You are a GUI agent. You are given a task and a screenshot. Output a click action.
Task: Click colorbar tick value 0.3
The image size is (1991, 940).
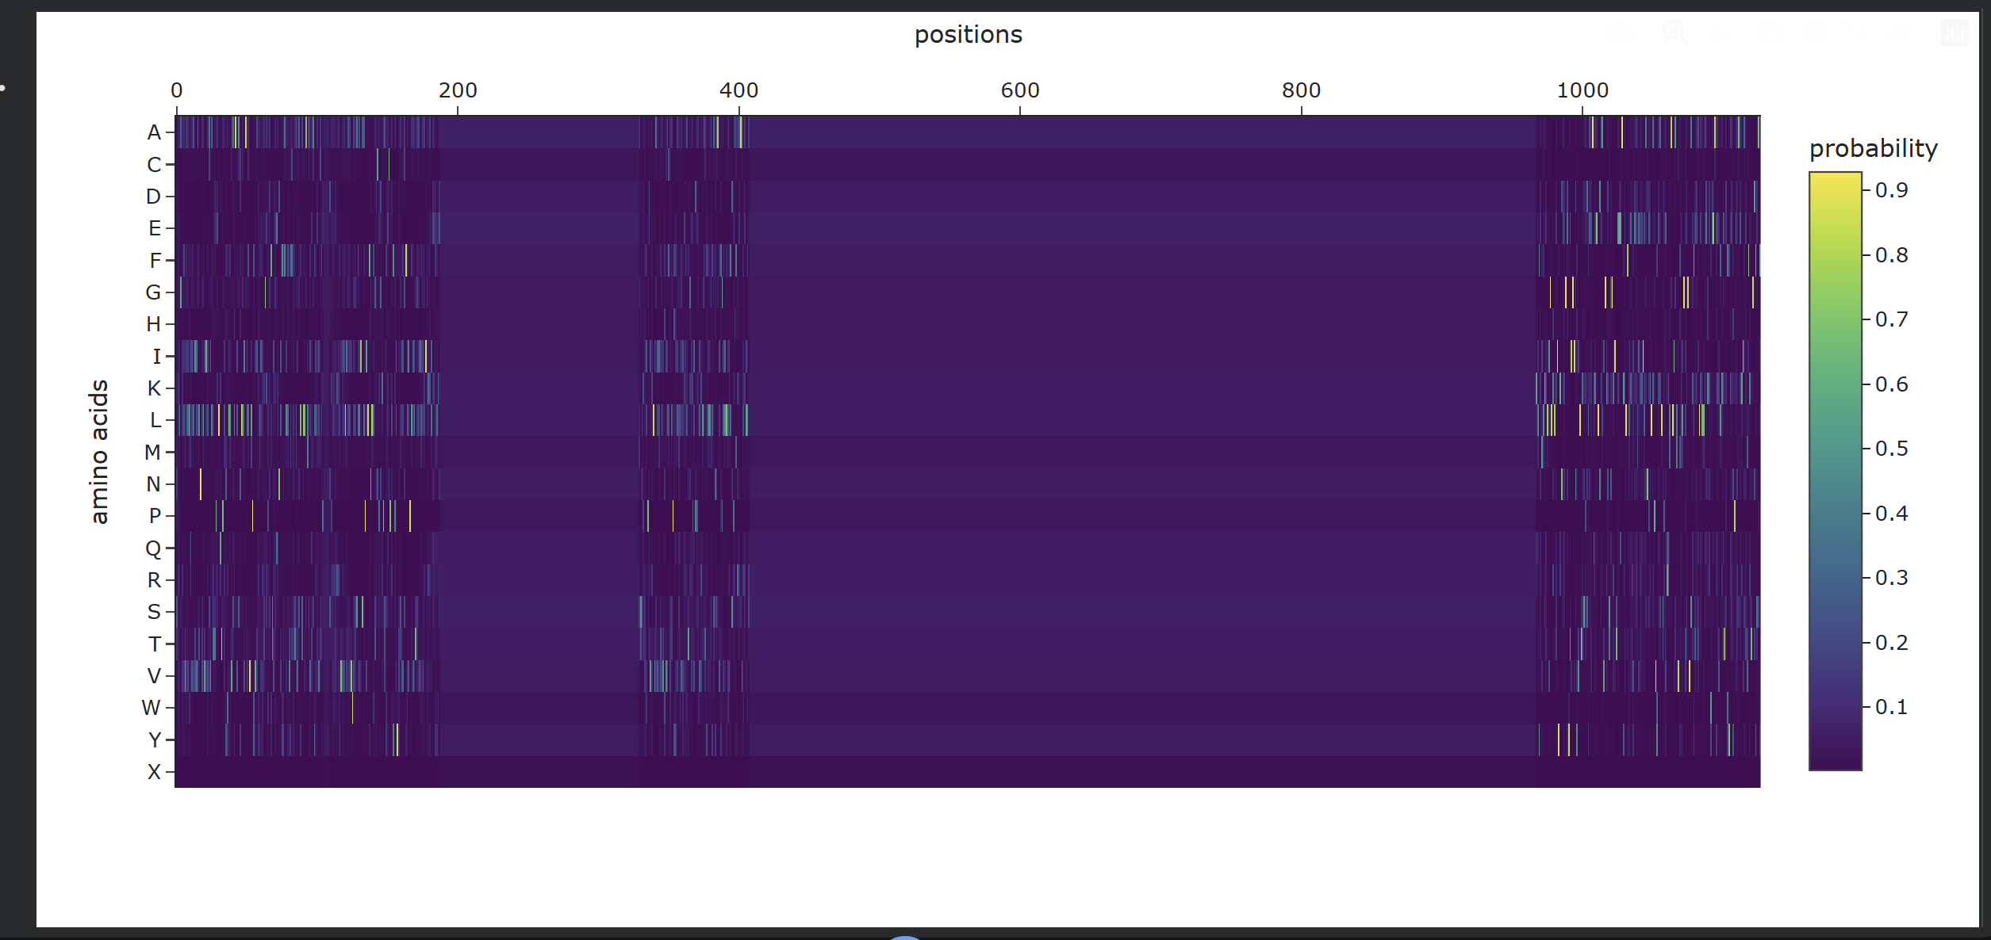1891,578
